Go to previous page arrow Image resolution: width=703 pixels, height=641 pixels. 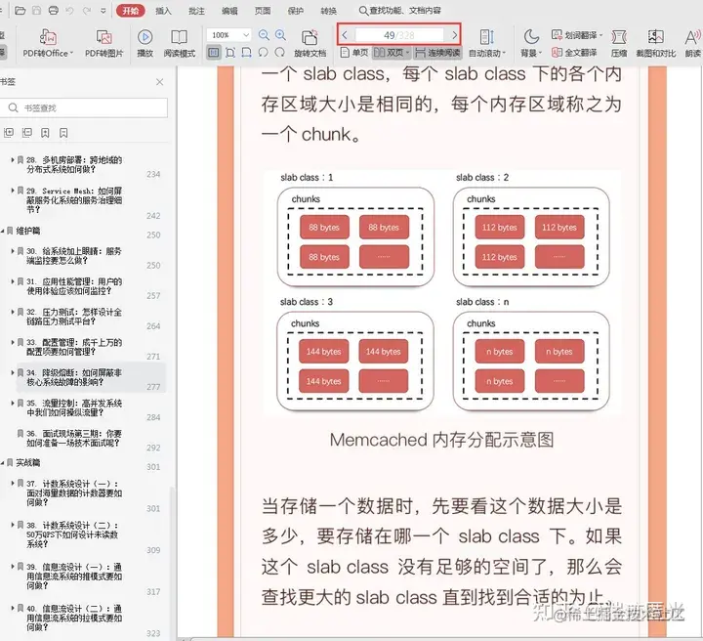345,35
